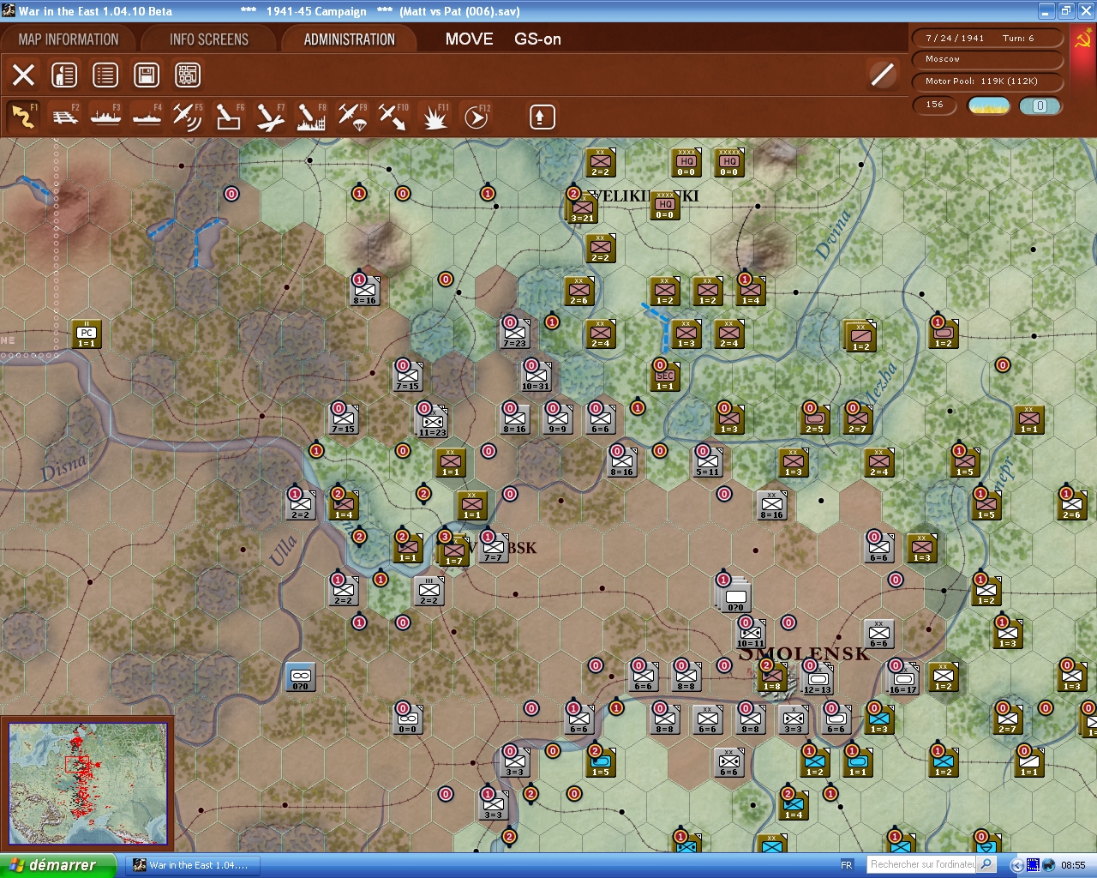Choose Amphibious Transport mode (F4) ship icon
This screenshot has height=878, width=1097.
(x=147, y=117)
